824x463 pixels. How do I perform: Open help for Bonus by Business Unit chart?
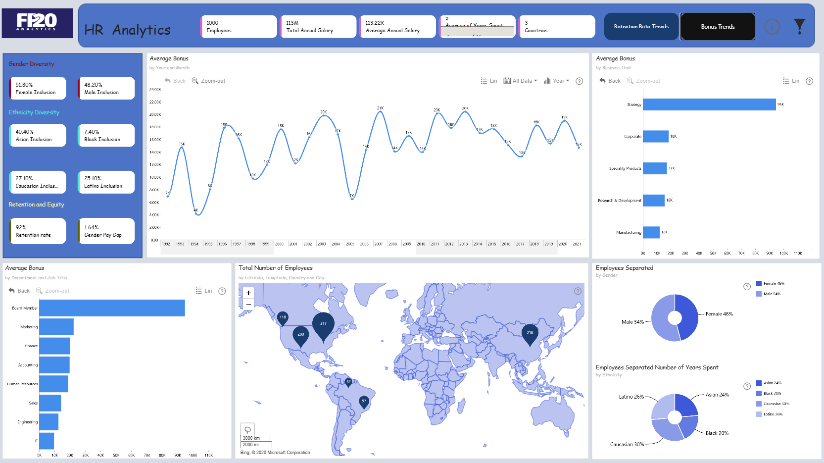coord(810,81)
